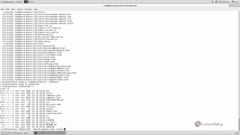Click the index.html file name
This screenshot has width=240, height=135.
point(52,111)
